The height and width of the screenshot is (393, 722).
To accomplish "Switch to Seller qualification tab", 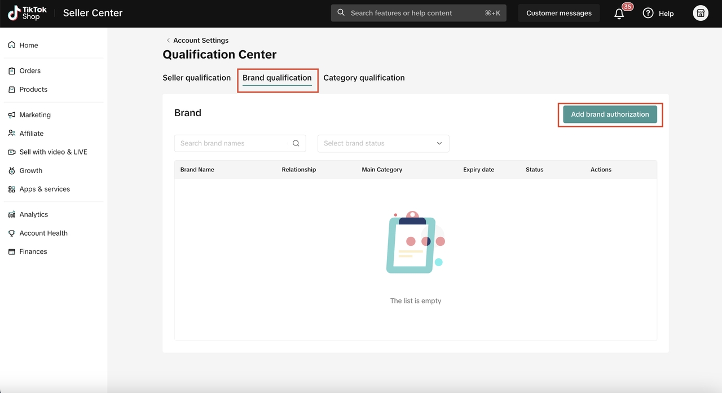I will click(x=196, y=78).
